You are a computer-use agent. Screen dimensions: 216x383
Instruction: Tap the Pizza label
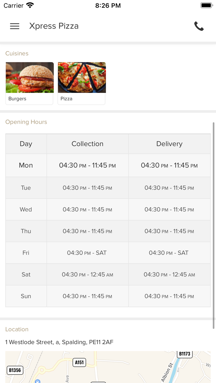click(x=66, y=99)
